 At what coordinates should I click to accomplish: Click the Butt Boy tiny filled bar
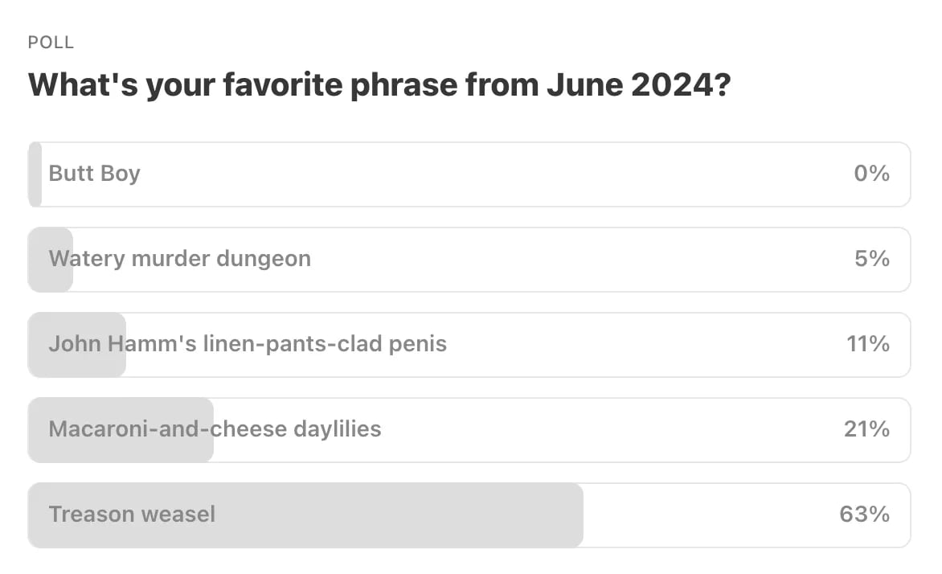coord(35,174)
